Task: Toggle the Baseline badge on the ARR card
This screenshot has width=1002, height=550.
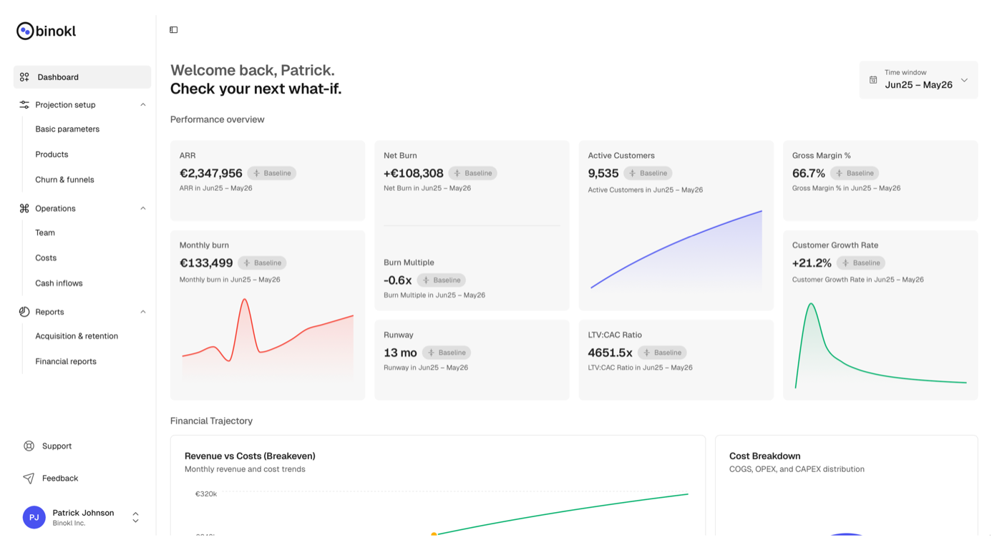Action: (x=272, y=173)
